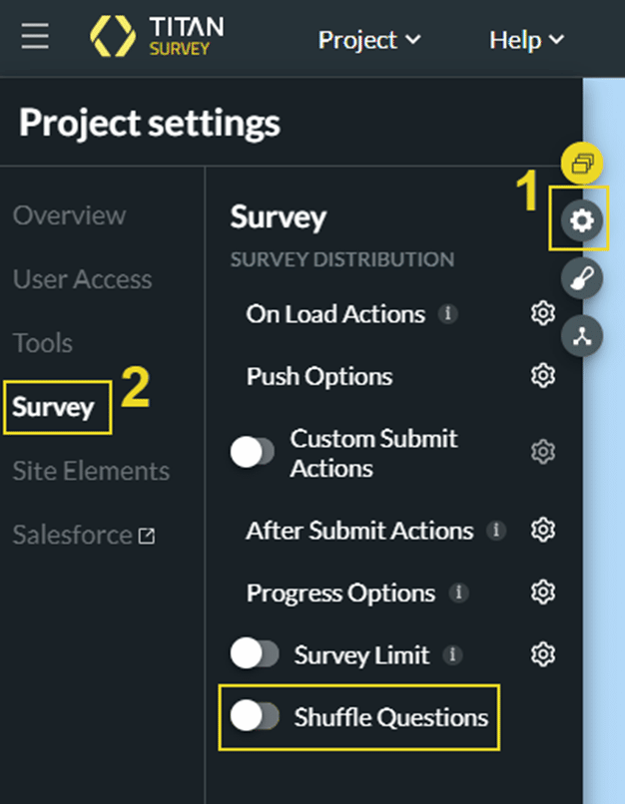Enable the Shuffle Questions toggle
This screenshot has width=625, height=804.
255,716
